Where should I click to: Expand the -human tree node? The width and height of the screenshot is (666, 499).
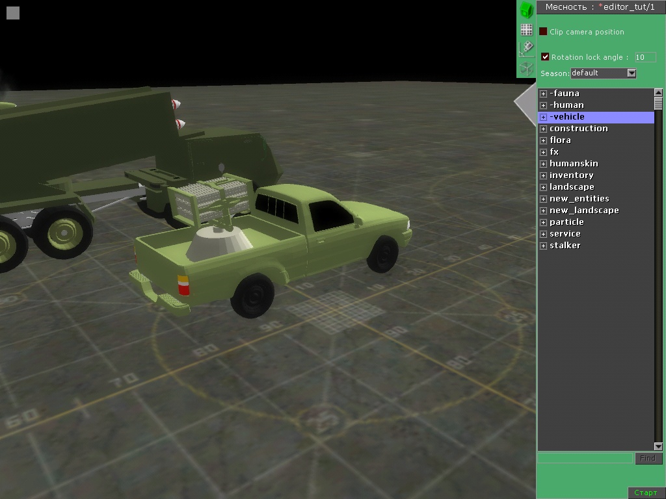pos(543,105)
